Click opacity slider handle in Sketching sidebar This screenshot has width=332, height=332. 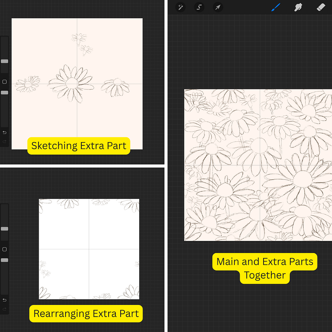tap(4, 92)
